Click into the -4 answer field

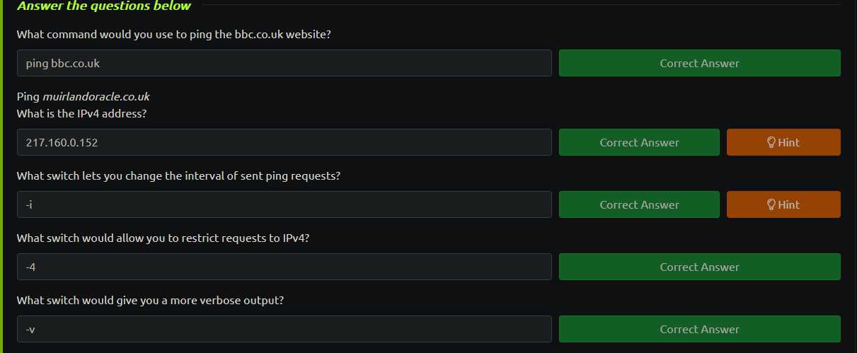(284, 267)
